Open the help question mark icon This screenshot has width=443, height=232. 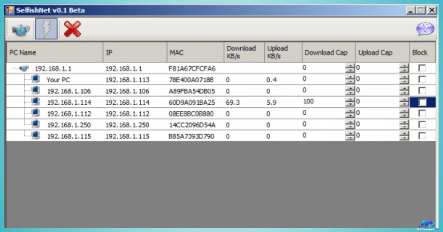tap(425, 29)
